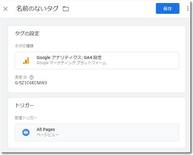The width and height of the screenshot is (193, 155).
Task: Click the folder icon beside tag name
Action: tap(66, 9)
